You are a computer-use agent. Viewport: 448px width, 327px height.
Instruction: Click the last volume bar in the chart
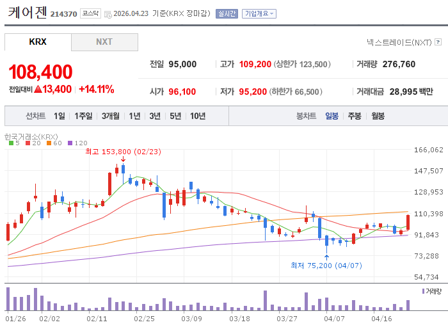408,305
